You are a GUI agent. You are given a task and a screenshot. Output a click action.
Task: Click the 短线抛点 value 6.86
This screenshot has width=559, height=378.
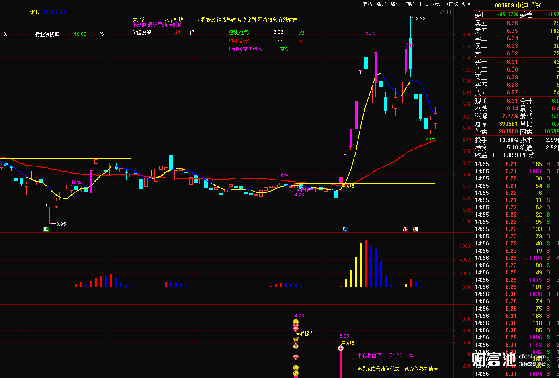click(278, 32)
